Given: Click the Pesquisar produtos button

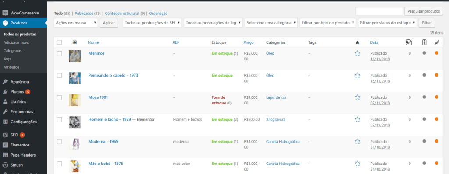Looking at the screenshot, I should tap(424, 11).
